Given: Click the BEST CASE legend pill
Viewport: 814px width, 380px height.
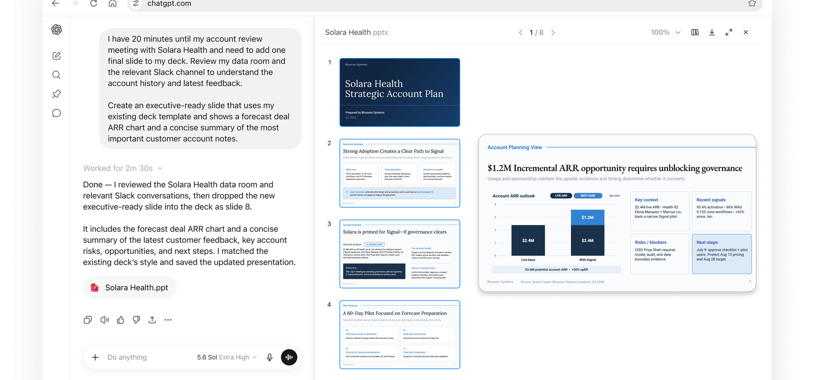Looking at the screenshot, I should (588, 196).
